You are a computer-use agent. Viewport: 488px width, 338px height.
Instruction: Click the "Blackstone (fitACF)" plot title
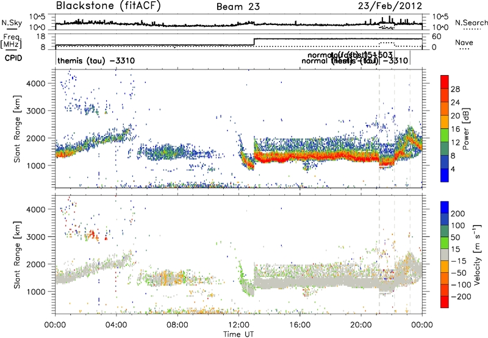tap(109, 5)
